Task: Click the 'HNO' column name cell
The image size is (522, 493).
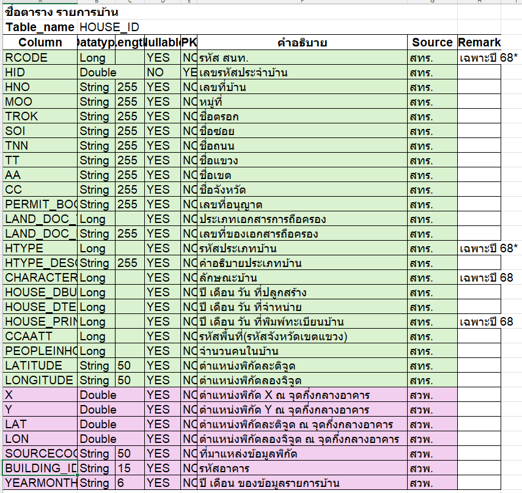Action: pos(40,87)
